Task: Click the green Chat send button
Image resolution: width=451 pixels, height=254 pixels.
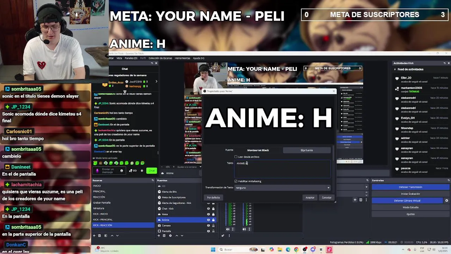Action: coord(152,171)
